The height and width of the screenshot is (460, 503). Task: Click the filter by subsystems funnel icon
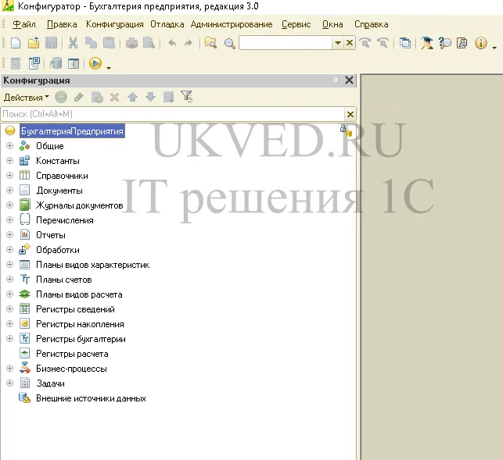coord(187,96)
